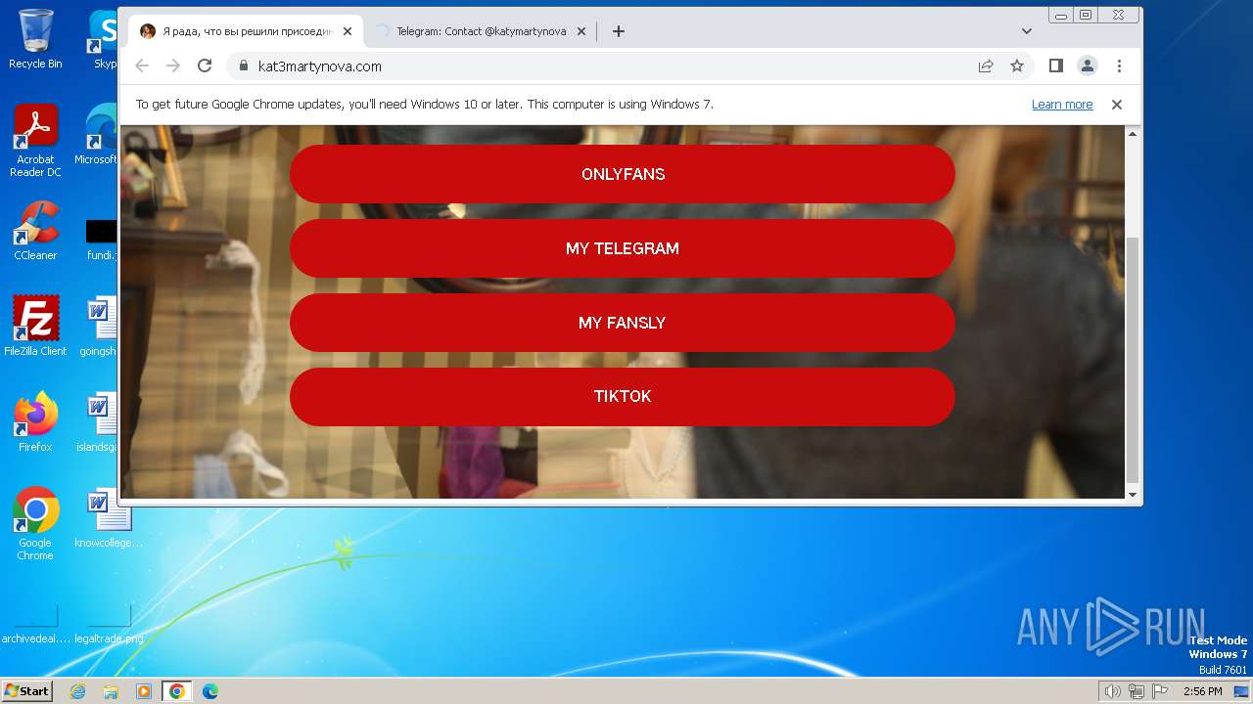Click the network tray icon
This screenshot has width=1253, height=704.
click(1137, 691)
